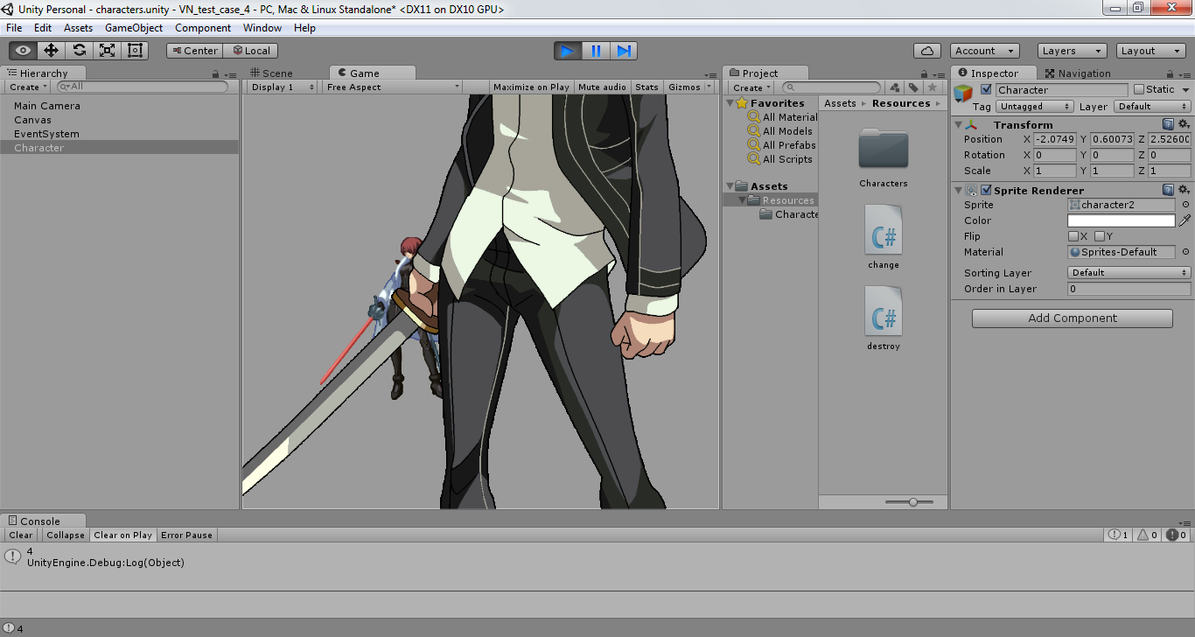
Task: Toggle Character object active checkbox
Action: pyautogui.click(x=987, y=90)
